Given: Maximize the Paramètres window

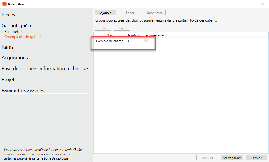Looking at the screenshot, I should point(250,4).
